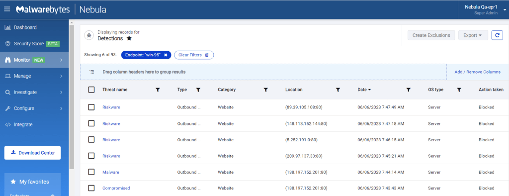Expand the Manage sidebar section
This screenshot has width=509, height=196.
click(34, 76)
